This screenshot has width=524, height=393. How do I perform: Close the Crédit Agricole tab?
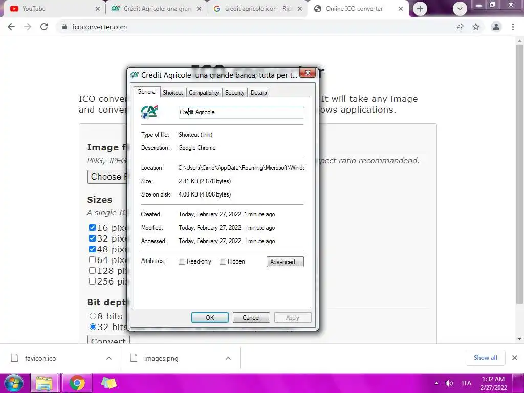(199, 9)
